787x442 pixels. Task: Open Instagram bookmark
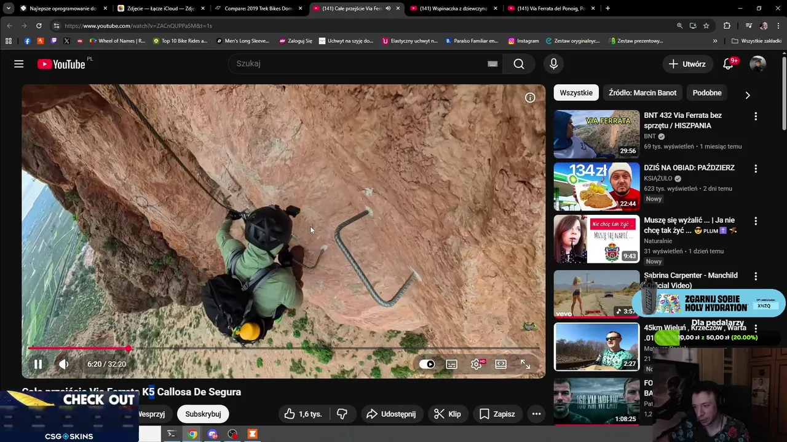point(523,41)
